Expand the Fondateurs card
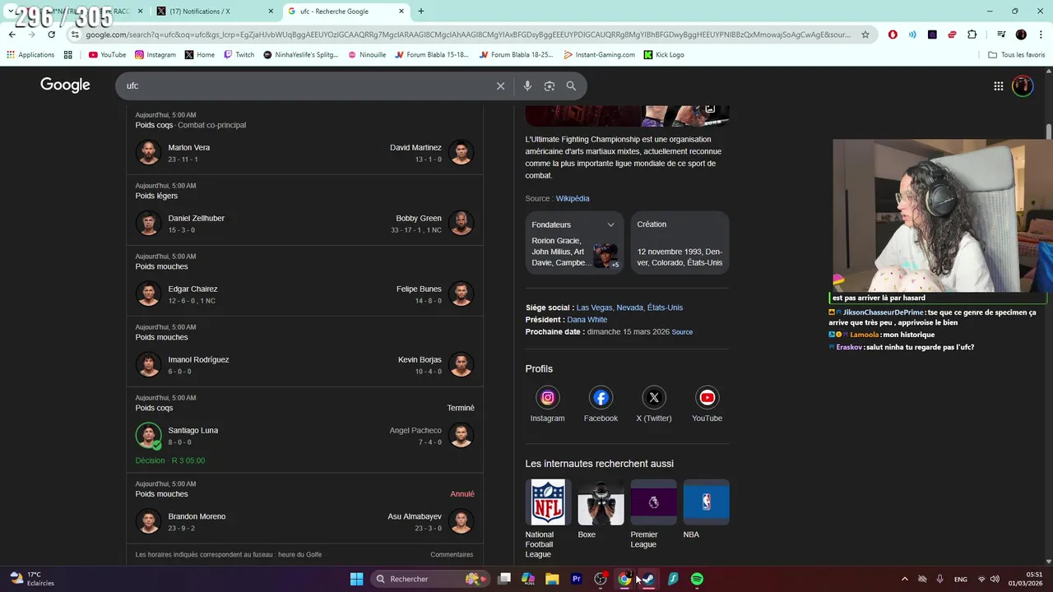1053x592 pixels. coord(610,224)
